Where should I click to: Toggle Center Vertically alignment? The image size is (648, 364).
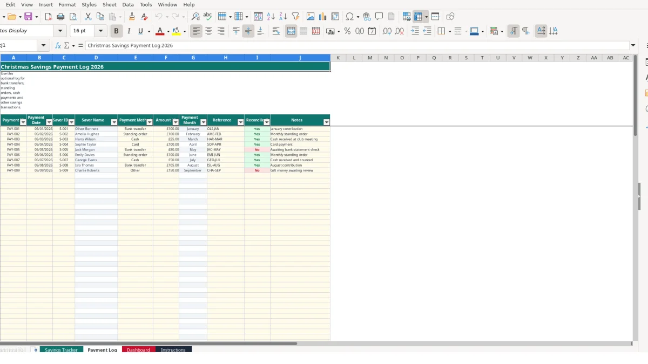(x=248, y=31)
